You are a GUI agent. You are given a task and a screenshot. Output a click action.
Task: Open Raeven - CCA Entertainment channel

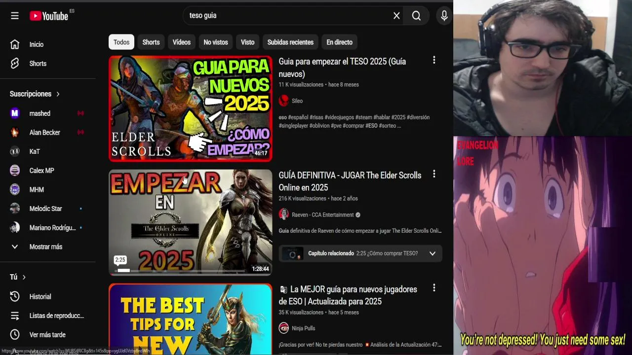(323, 215)
